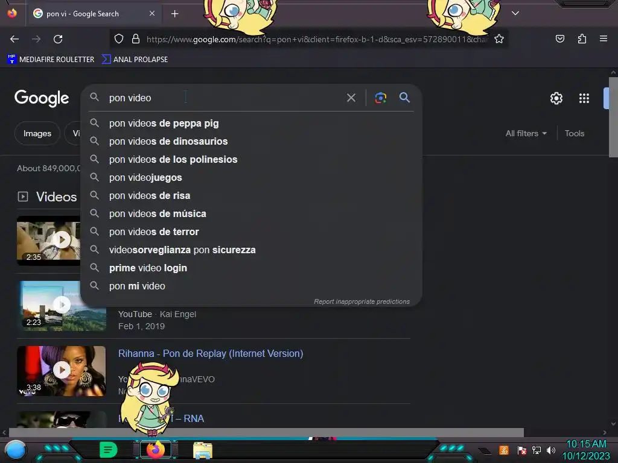The height and width of the screenshot is (463, 618).
Task: Open Google quick settings gear
Action: [x=556, y=98]
